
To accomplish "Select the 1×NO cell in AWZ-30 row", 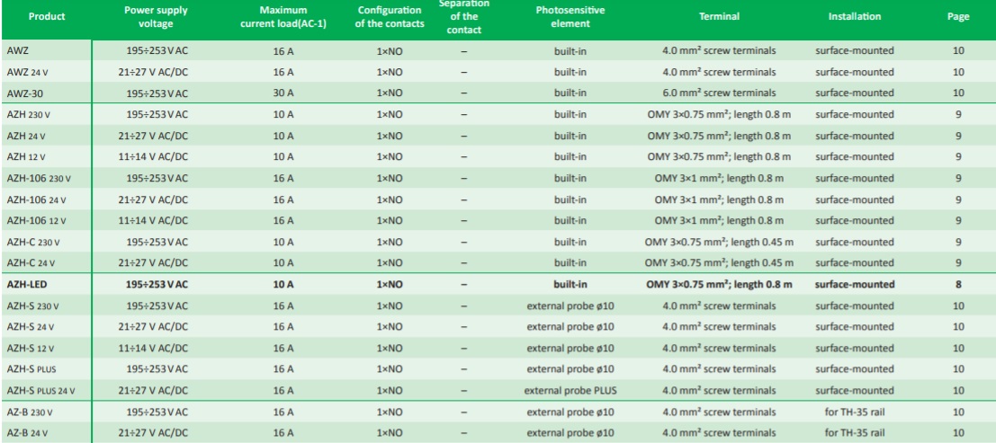I will click(390, 93).
